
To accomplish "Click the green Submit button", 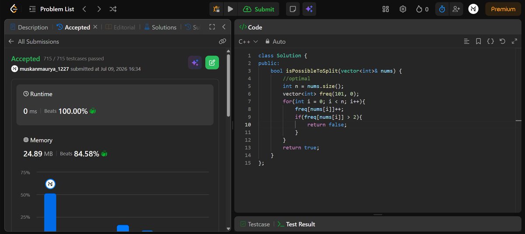I will [x=259, y=9].
